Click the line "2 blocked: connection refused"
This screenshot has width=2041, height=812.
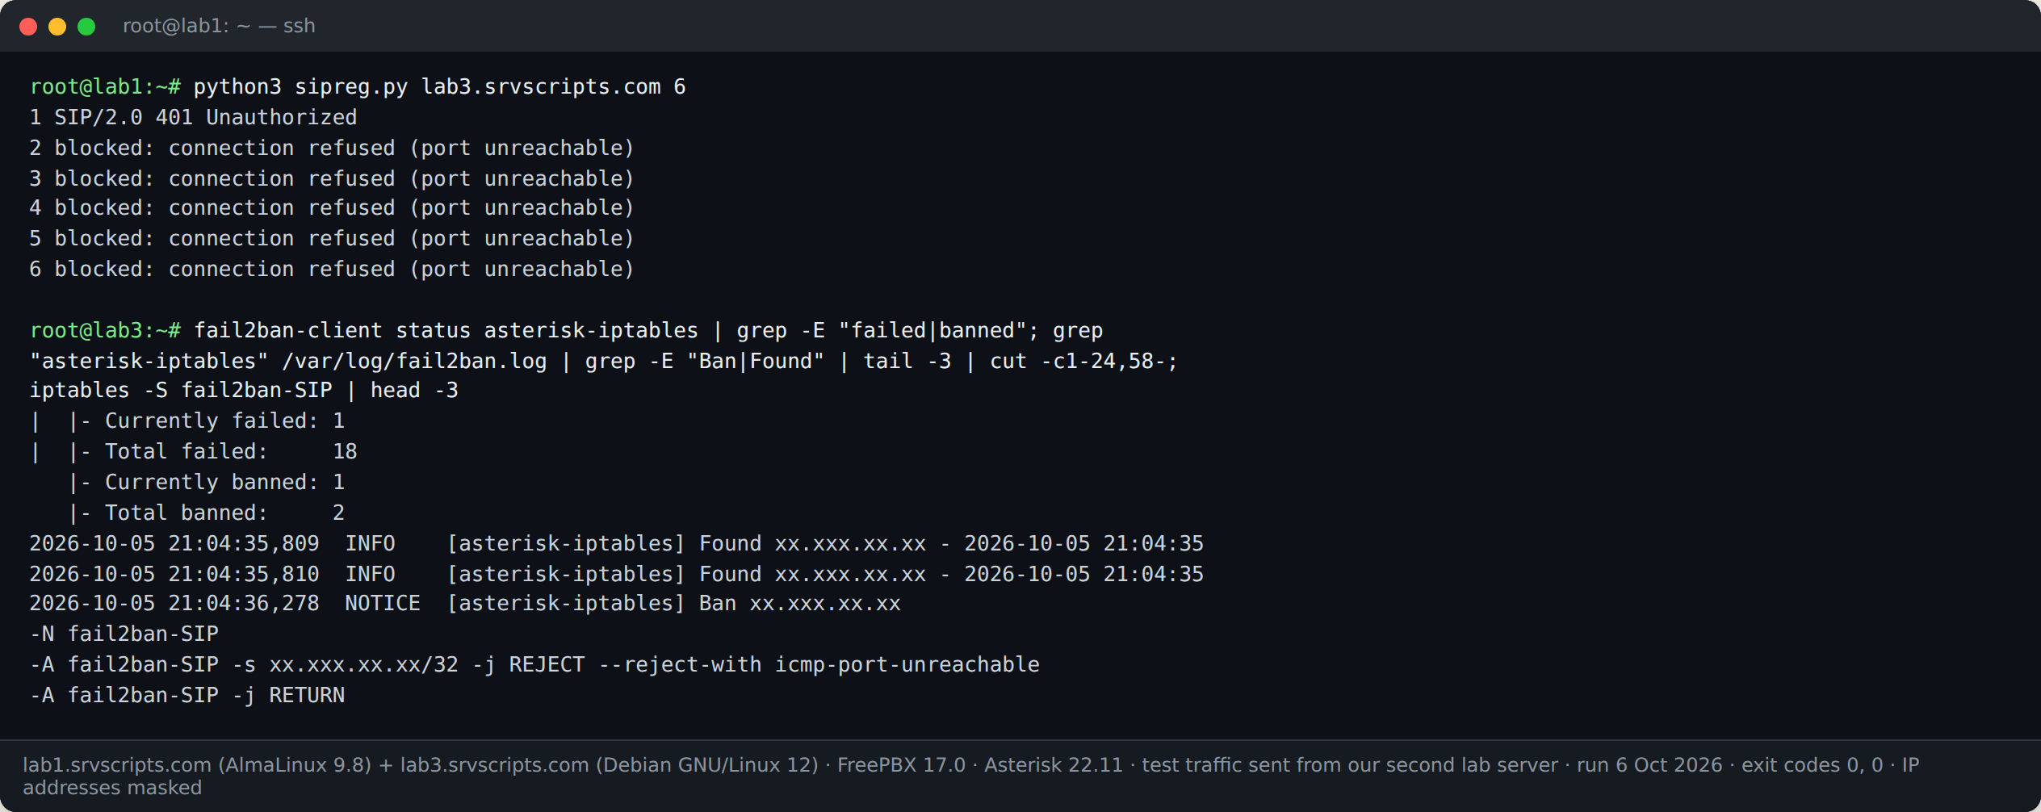coord(332,149)
